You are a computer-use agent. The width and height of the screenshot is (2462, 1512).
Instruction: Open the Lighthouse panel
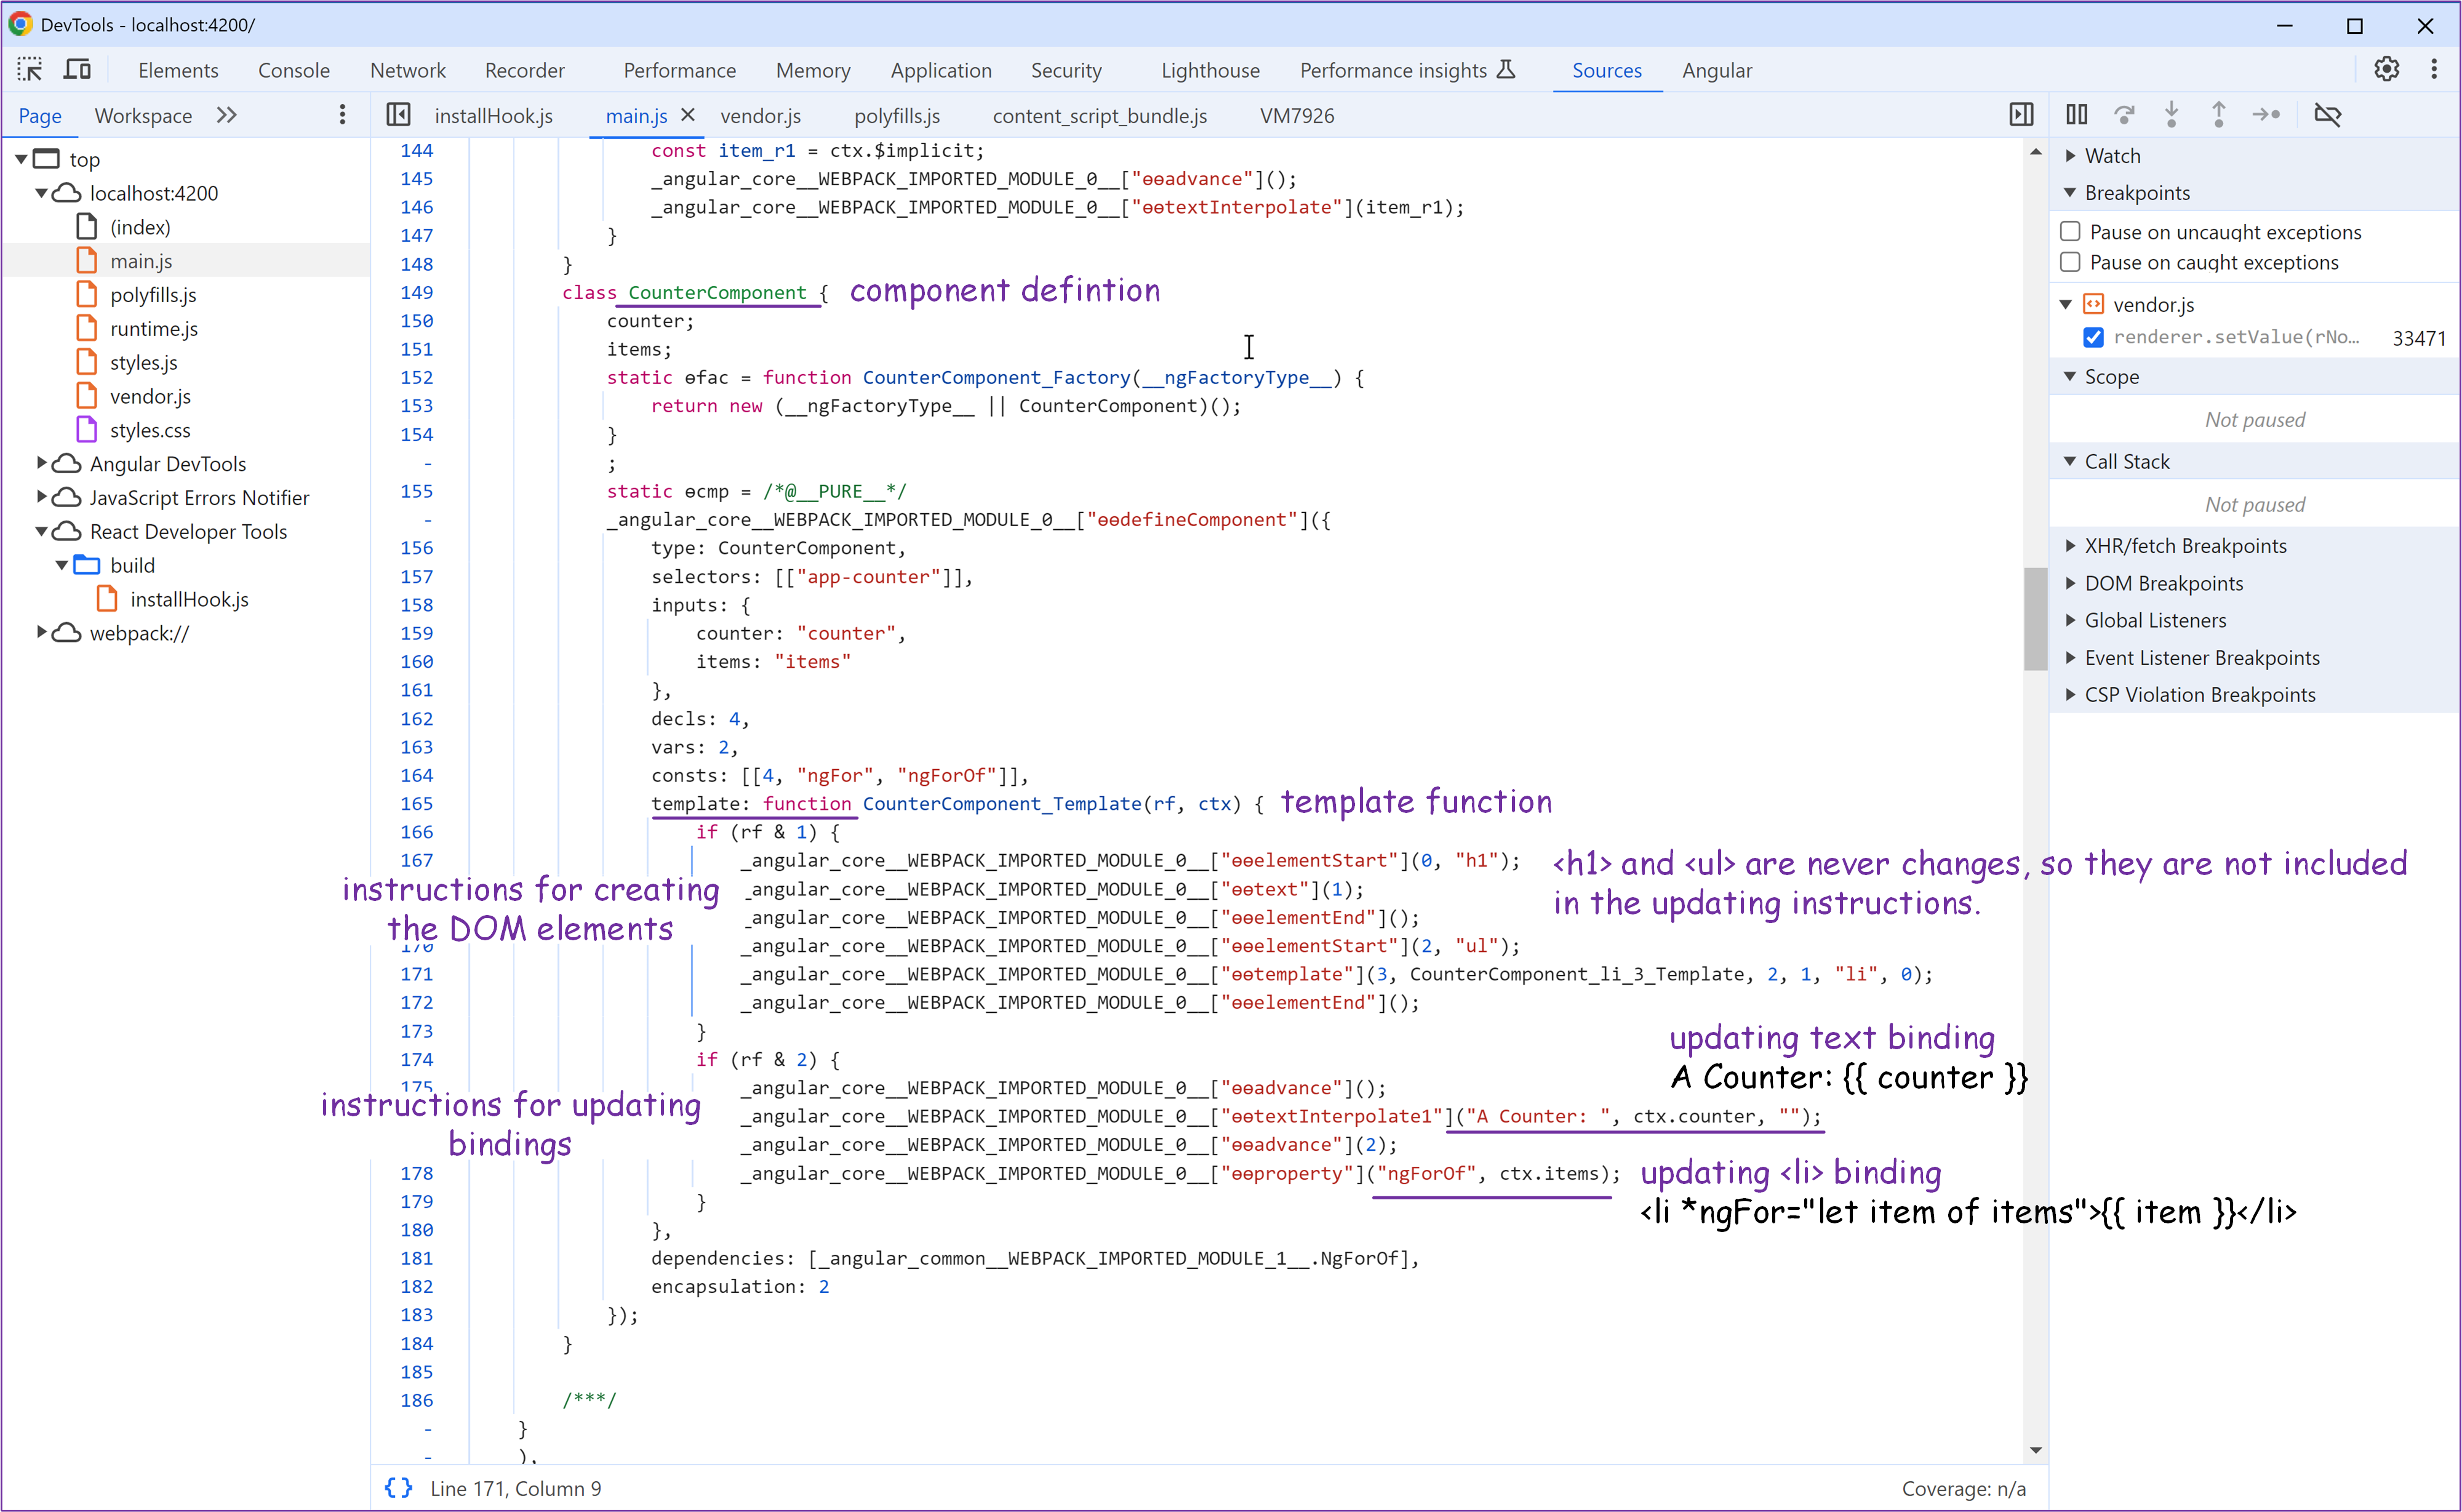1210,70
